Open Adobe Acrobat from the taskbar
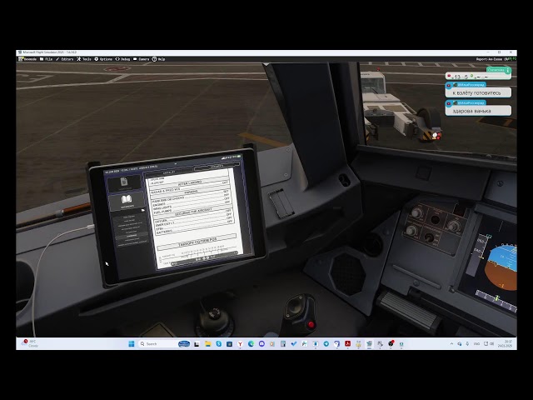Image resolution: width=533 pixels, height=400 pixels. coord(348,344)
